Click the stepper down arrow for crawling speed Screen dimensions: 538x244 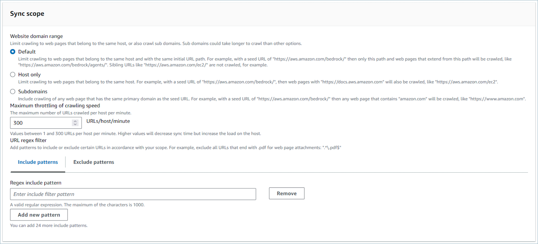(x=75, y=124)
